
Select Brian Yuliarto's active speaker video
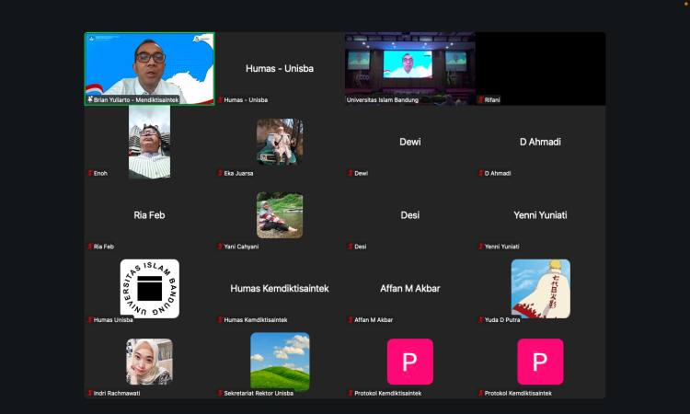pyautogui.click(x=150, y=69)
